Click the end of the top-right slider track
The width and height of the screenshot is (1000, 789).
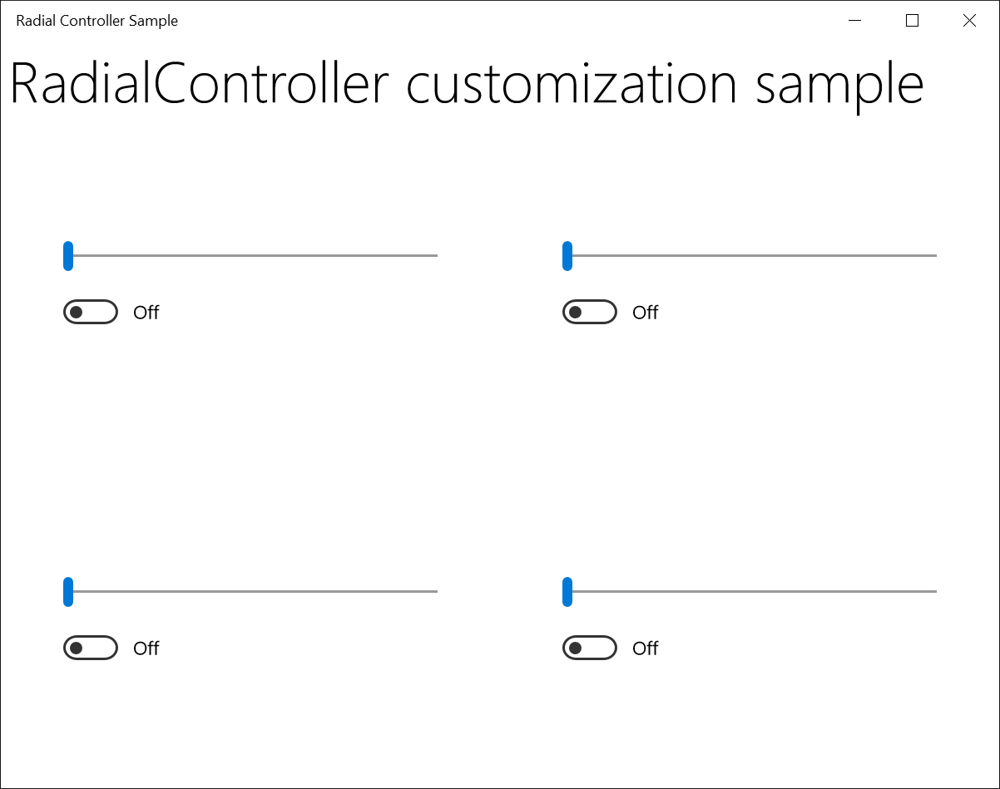coord(932,255)
